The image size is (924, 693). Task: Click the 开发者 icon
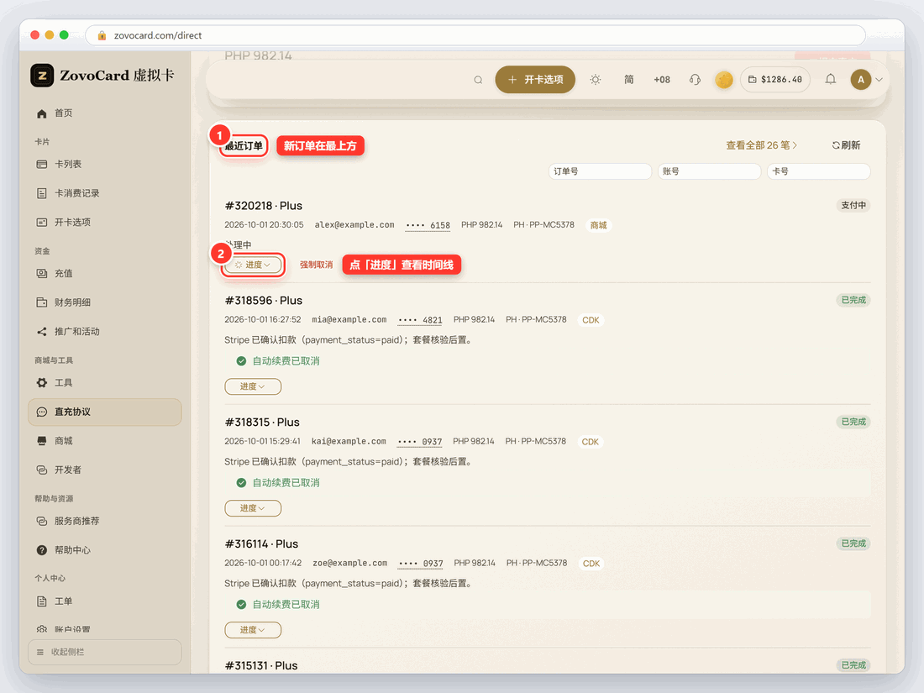pyautogui.click(x=42, y=470)
